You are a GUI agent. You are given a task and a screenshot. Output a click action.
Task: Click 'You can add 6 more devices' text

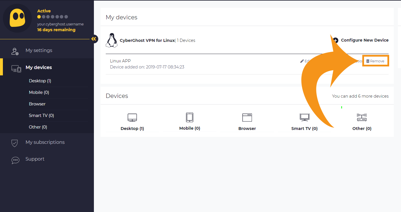click(360, 96)
